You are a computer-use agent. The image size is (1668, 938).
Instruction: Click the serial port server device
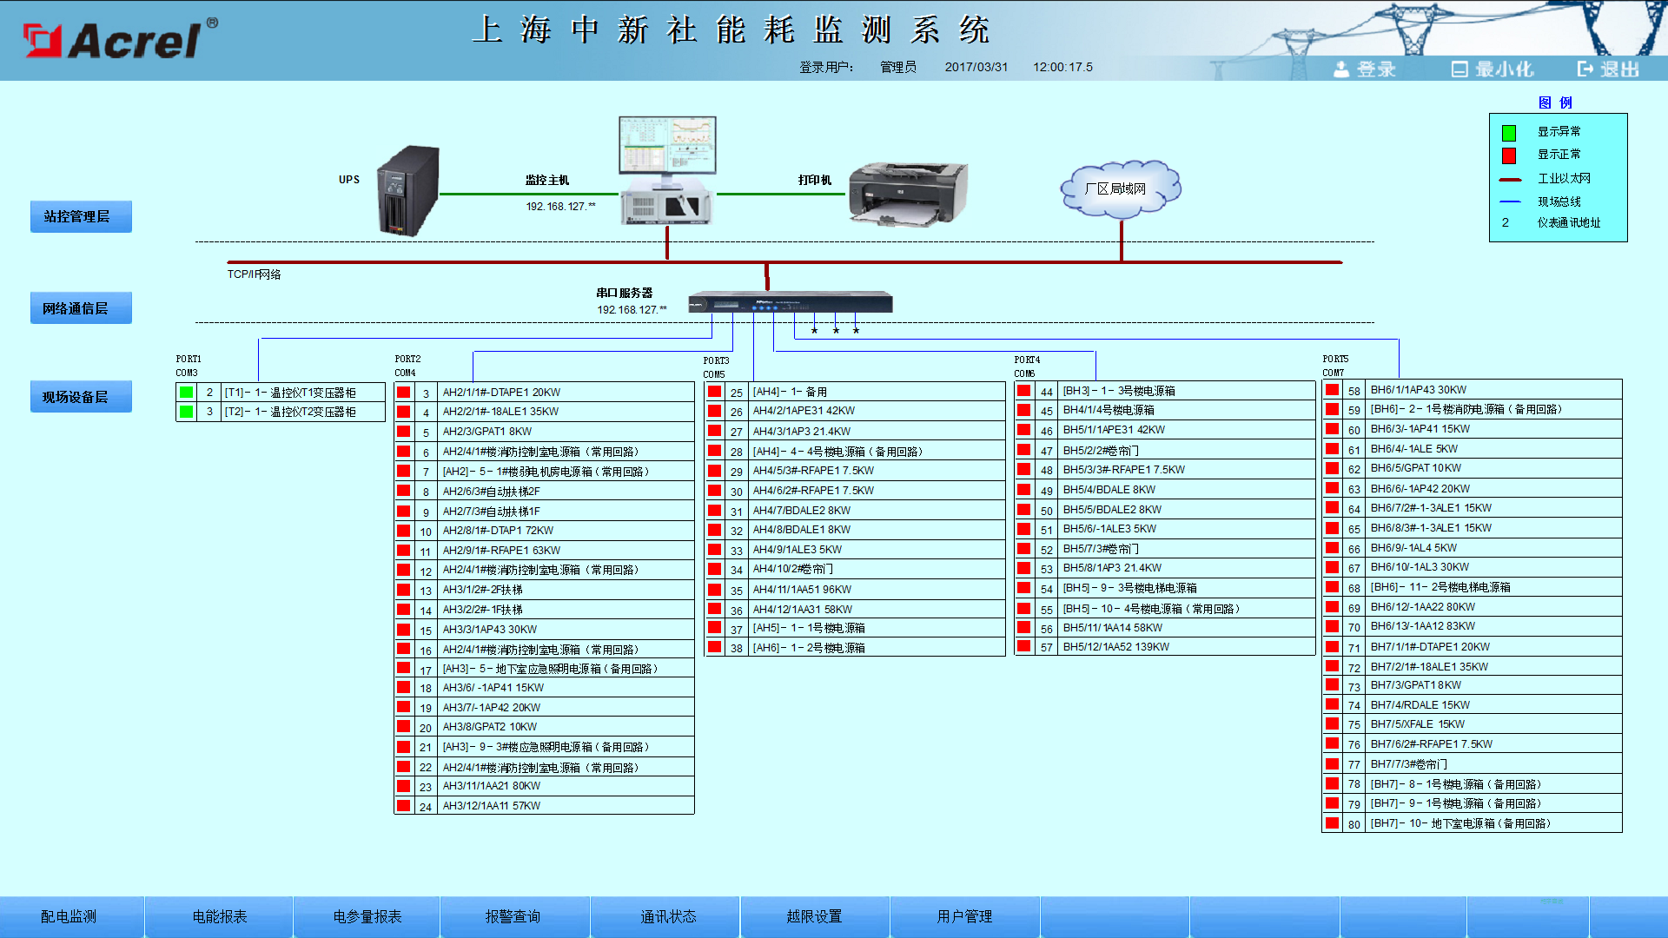click(x=790, y=303)
